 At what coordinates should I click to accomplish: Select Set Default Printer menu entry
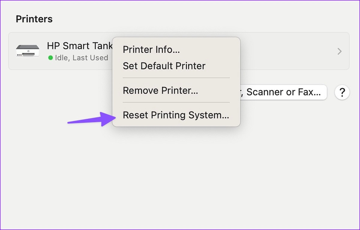(164, 66)
